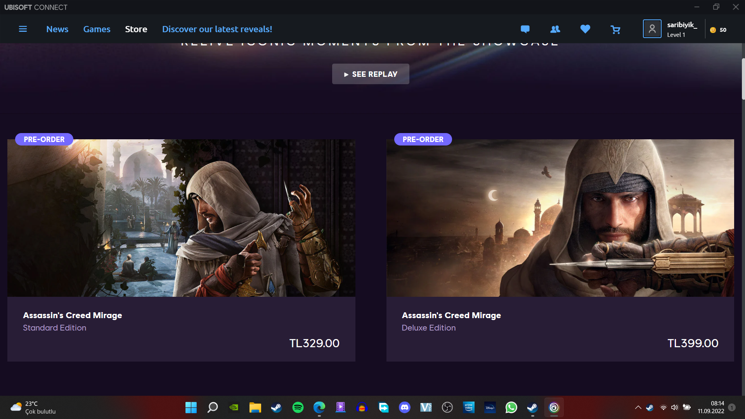Switch to the Games tab

(x=97, y=29)
